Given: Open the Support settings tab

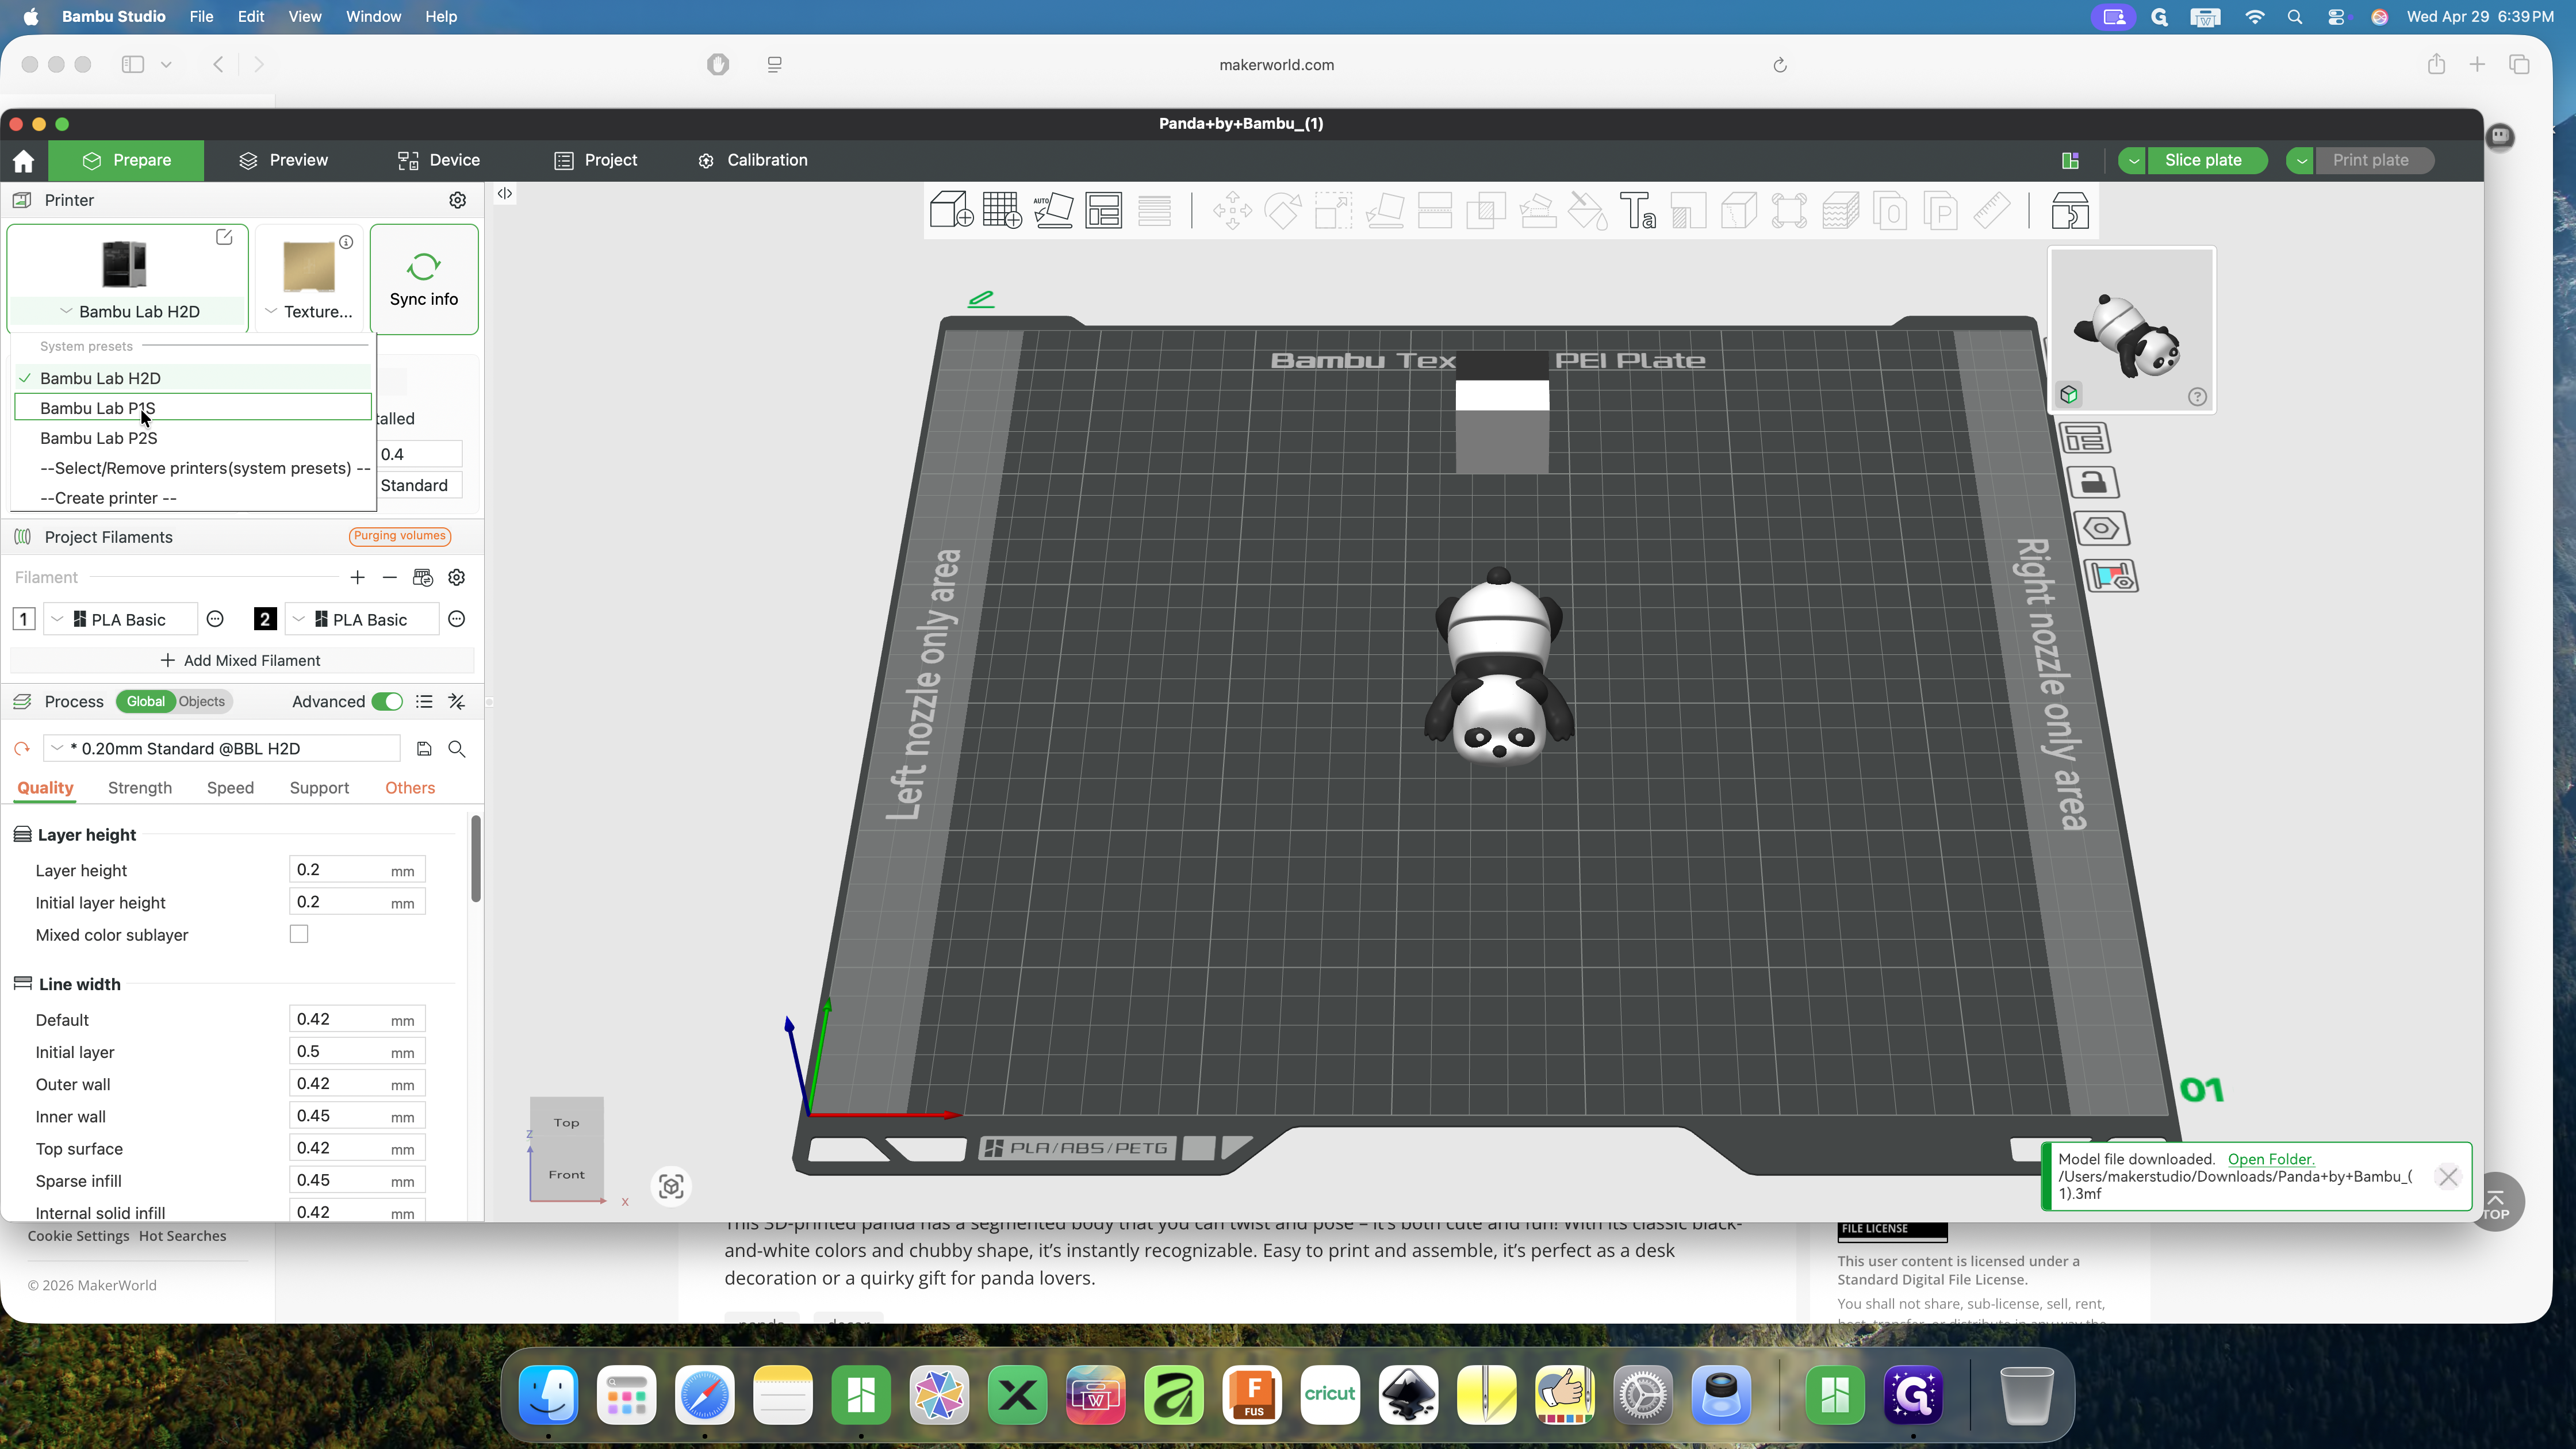Looking at the screenshot, I should 319,788.
